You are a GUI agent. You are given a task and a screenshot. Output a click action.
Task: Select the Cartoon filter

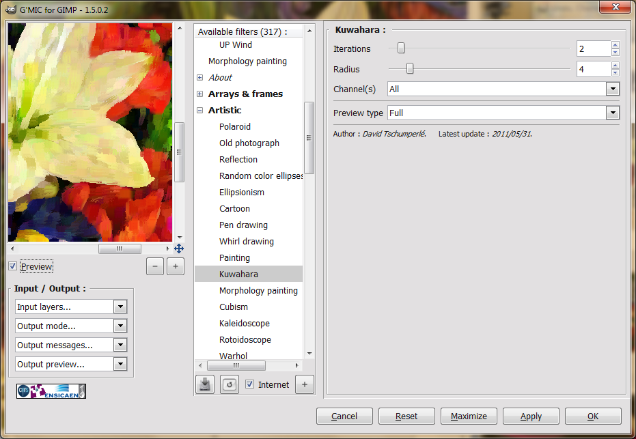click(x=234, y=209)
